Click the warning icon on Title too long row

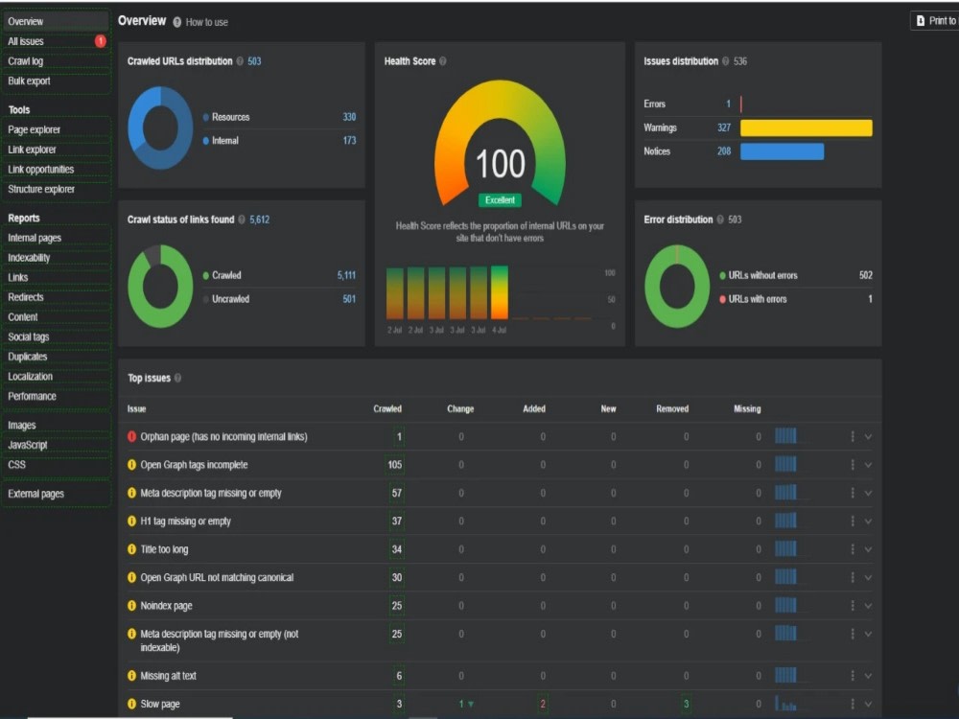pyautogui.click(x=131, y=549)
